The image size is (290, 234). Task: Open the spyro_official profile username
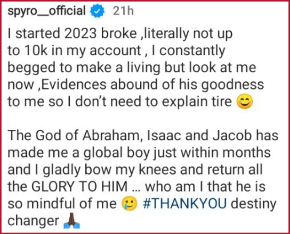tap(46, 11)
